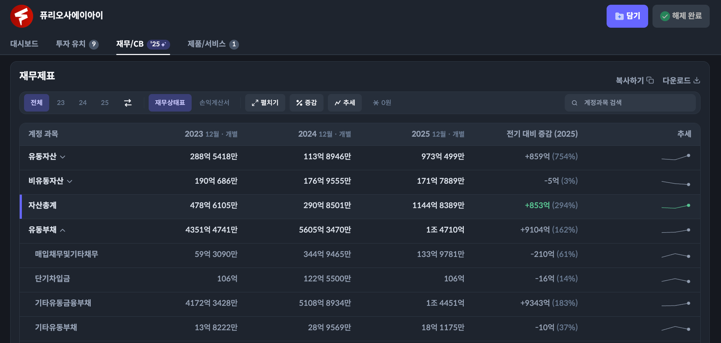Image resolution: width=721 pixels, height=343 pixels.
Task: Click the trend sparkline for 유동자산 row
Action: 676,157
